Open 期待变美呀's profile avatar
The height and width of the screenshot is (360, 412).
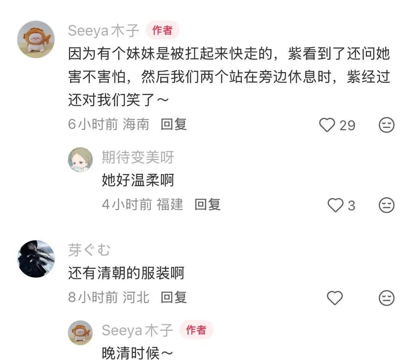(80, 160)
